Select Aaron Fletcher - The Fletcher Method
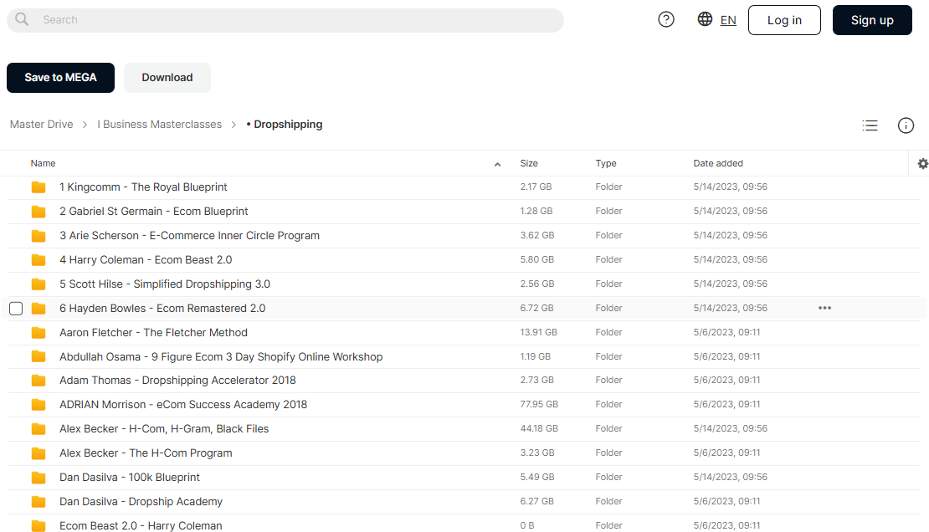This screenshot has width=929, height=532. [153, 333]
